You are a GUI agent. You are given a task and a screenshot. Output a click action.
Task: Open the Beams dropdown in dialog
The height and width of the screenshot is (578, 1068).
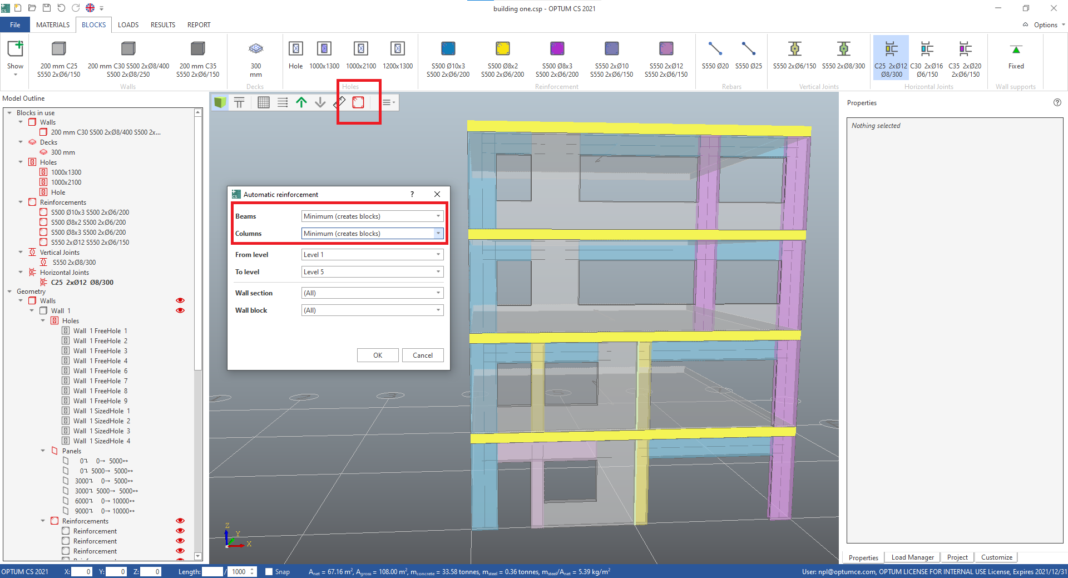372,216
